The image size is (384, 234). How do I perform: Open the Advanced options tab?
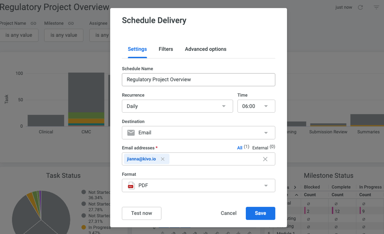pos(205,49)
